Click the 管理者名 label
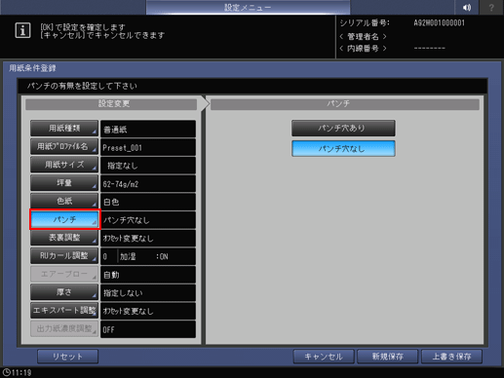The width and height of the screenshot is (504, 378). click(x=363, y=36)
